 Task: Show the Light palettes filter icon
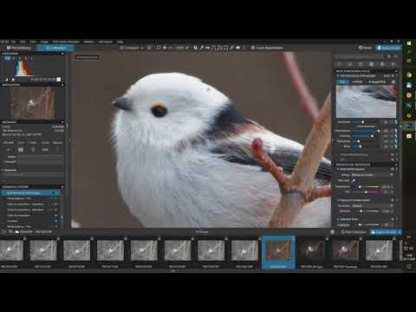pos(340,64)
